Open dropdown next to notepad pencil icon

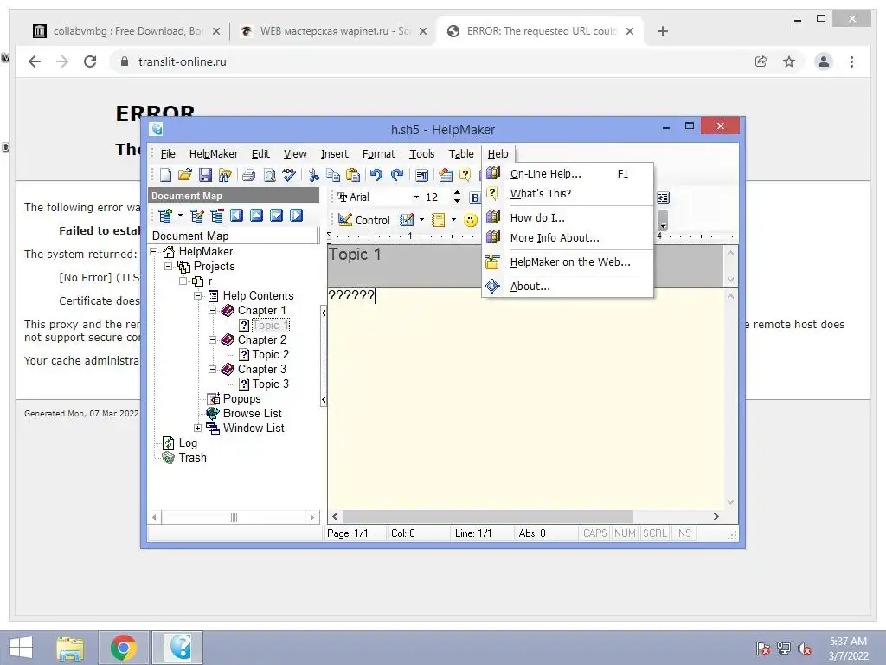pyautogui.click(x=421, y=220)
